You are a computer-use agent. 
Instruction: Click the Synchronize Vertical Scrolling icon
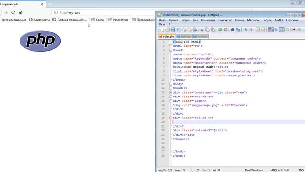pos(258,30)
